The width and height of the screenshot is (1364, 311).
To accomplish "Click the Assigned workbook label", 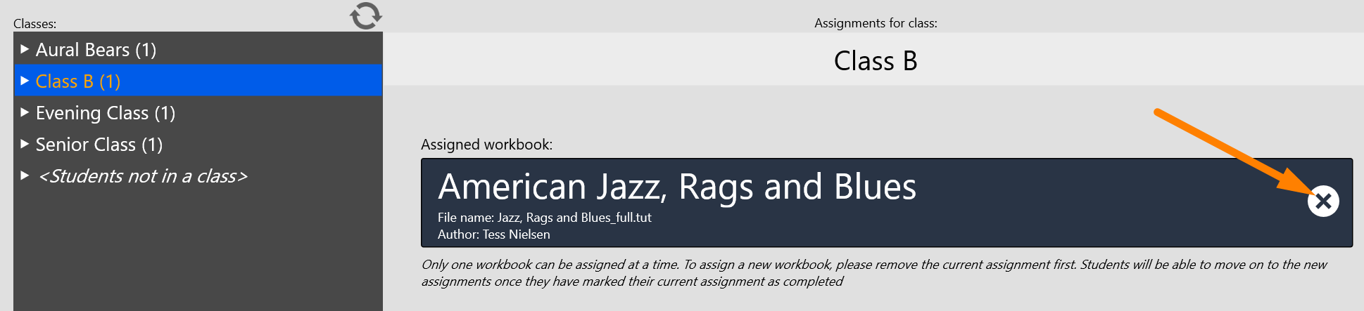I will (x=486, y=145).
